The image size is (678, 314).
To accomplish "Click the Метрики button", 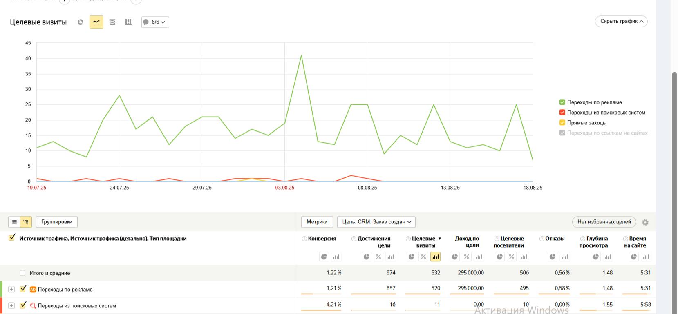I will point(317,222).
